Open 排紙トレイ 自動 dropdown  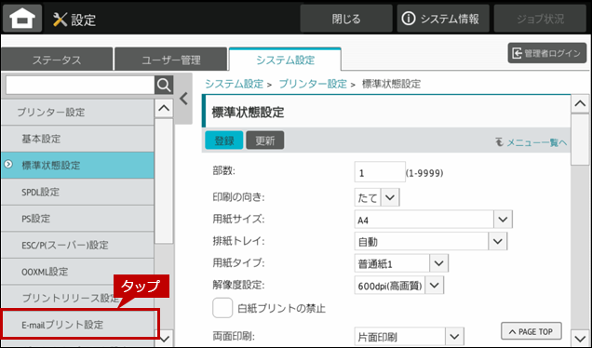coord(498,241)
